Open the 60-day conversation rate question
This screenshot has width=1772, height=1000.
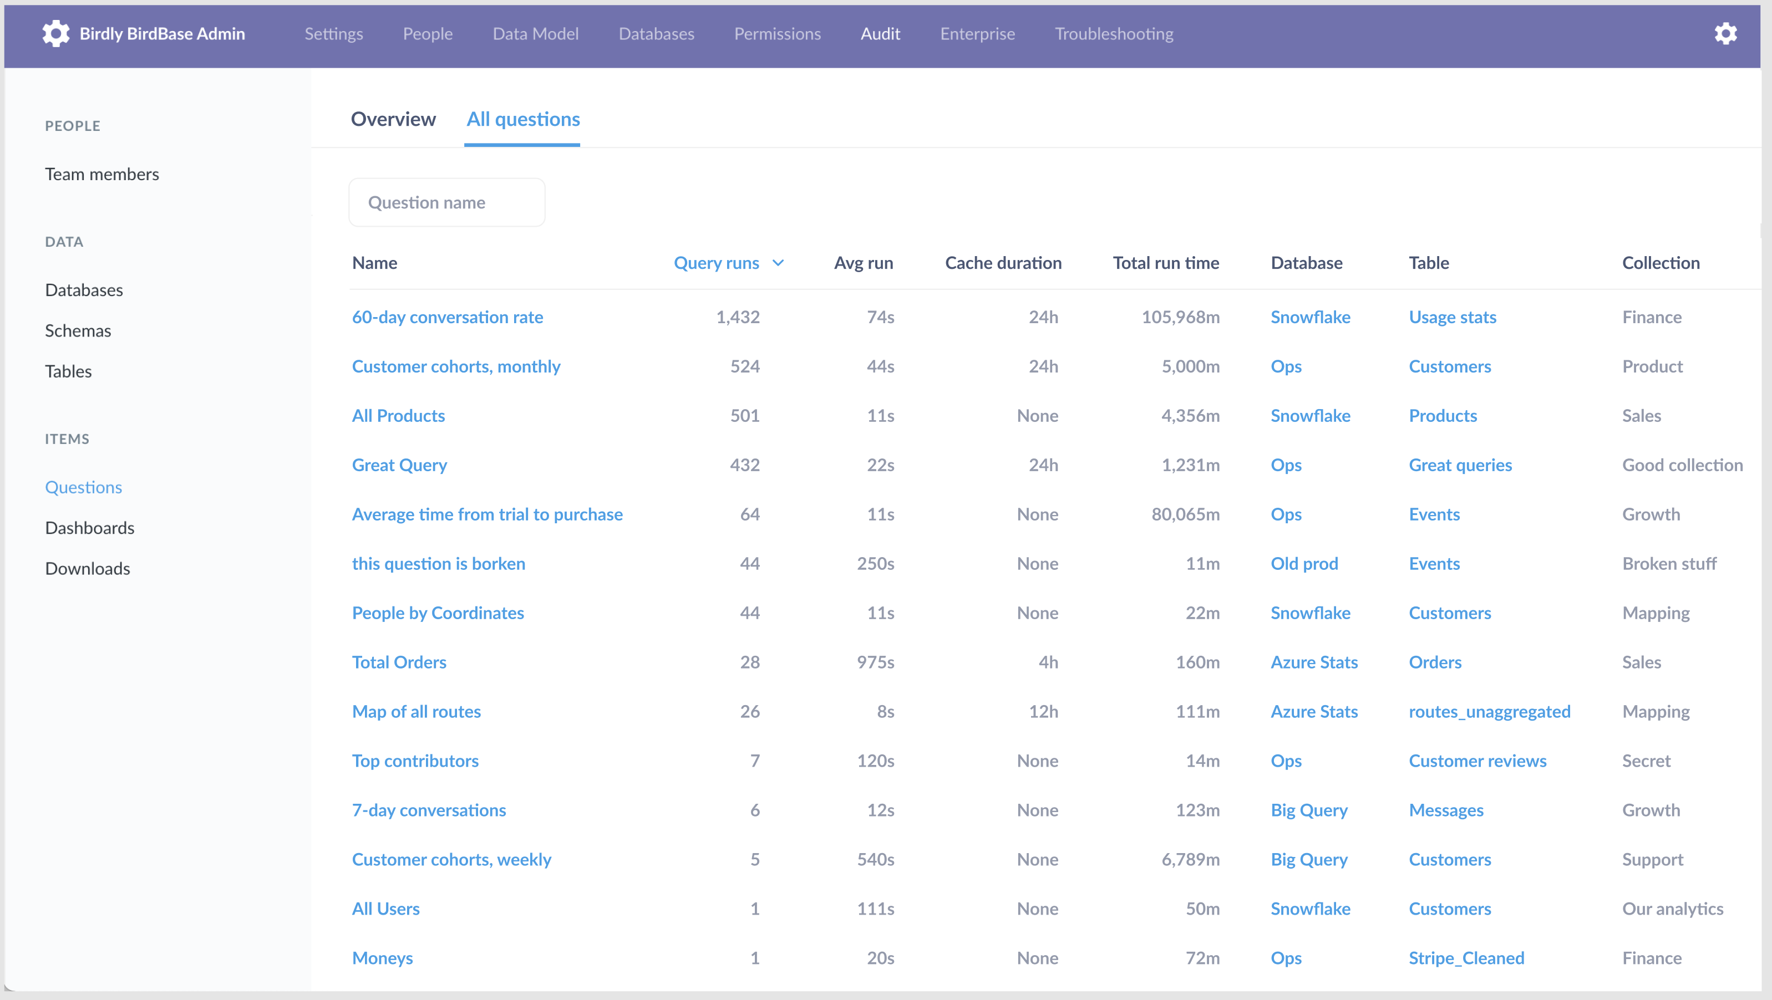[x=447, y=317]
